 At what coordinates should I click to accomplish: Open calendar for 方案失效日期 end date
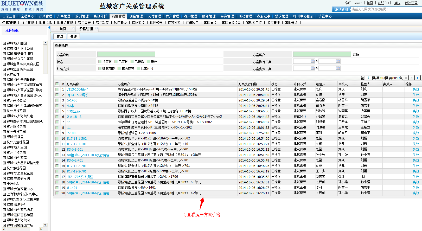click(x=338, y=68)
